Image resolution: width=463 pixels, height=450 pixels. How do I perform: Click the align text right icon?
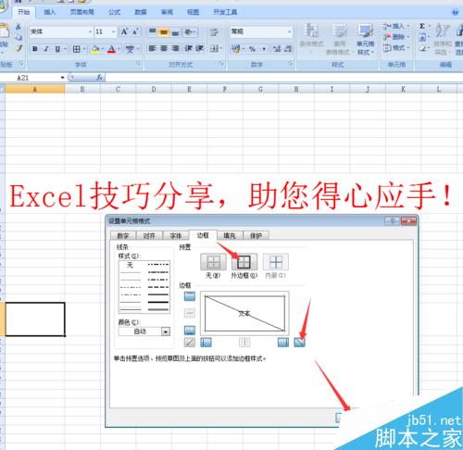point(175,48)
